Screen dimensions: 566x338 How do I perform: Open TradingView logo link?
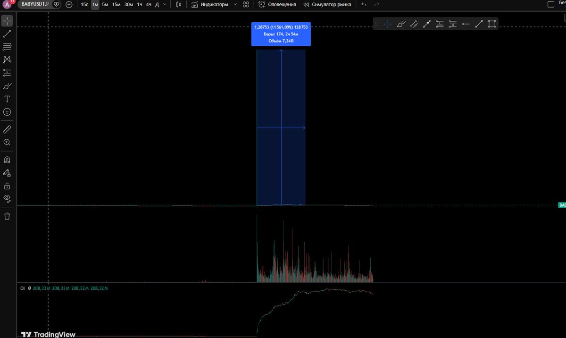coord(48,334)
